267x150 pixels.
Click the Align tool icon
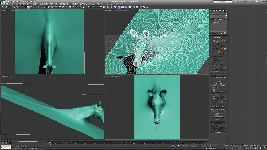point(108,7)
